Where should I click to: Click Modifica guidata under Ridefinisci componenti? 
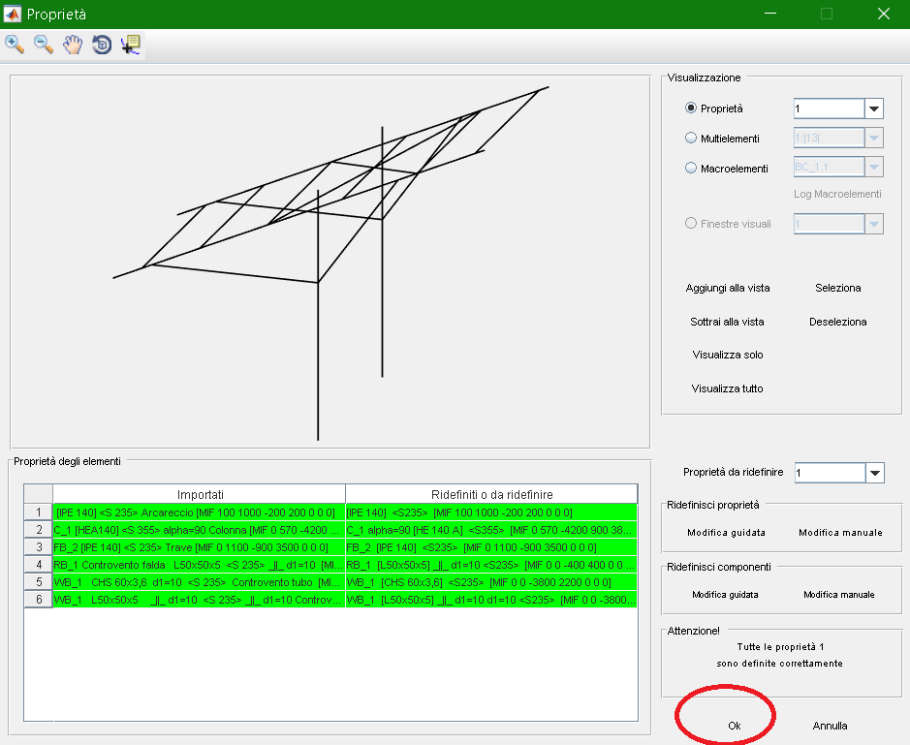click(725, 595)
